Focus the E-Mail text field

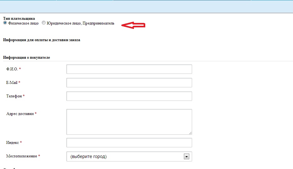pyautogui.click(x=129, y=83)
